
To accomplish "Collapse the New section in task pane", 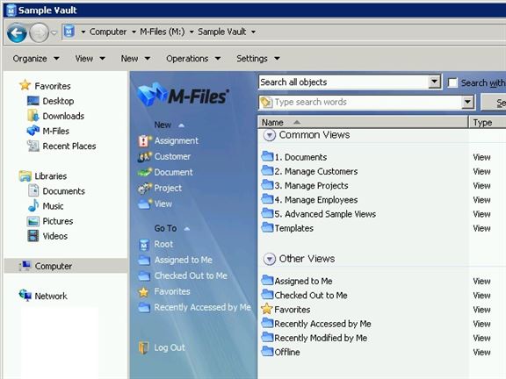I will coord(181,125).
